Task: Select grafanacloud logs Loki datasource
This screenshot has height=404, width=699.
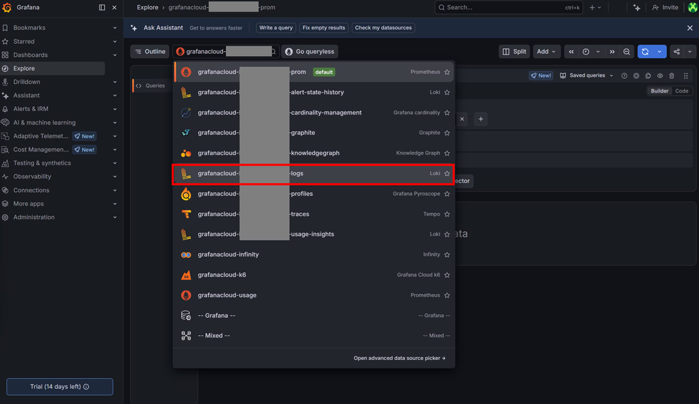Action: [313, 173]
